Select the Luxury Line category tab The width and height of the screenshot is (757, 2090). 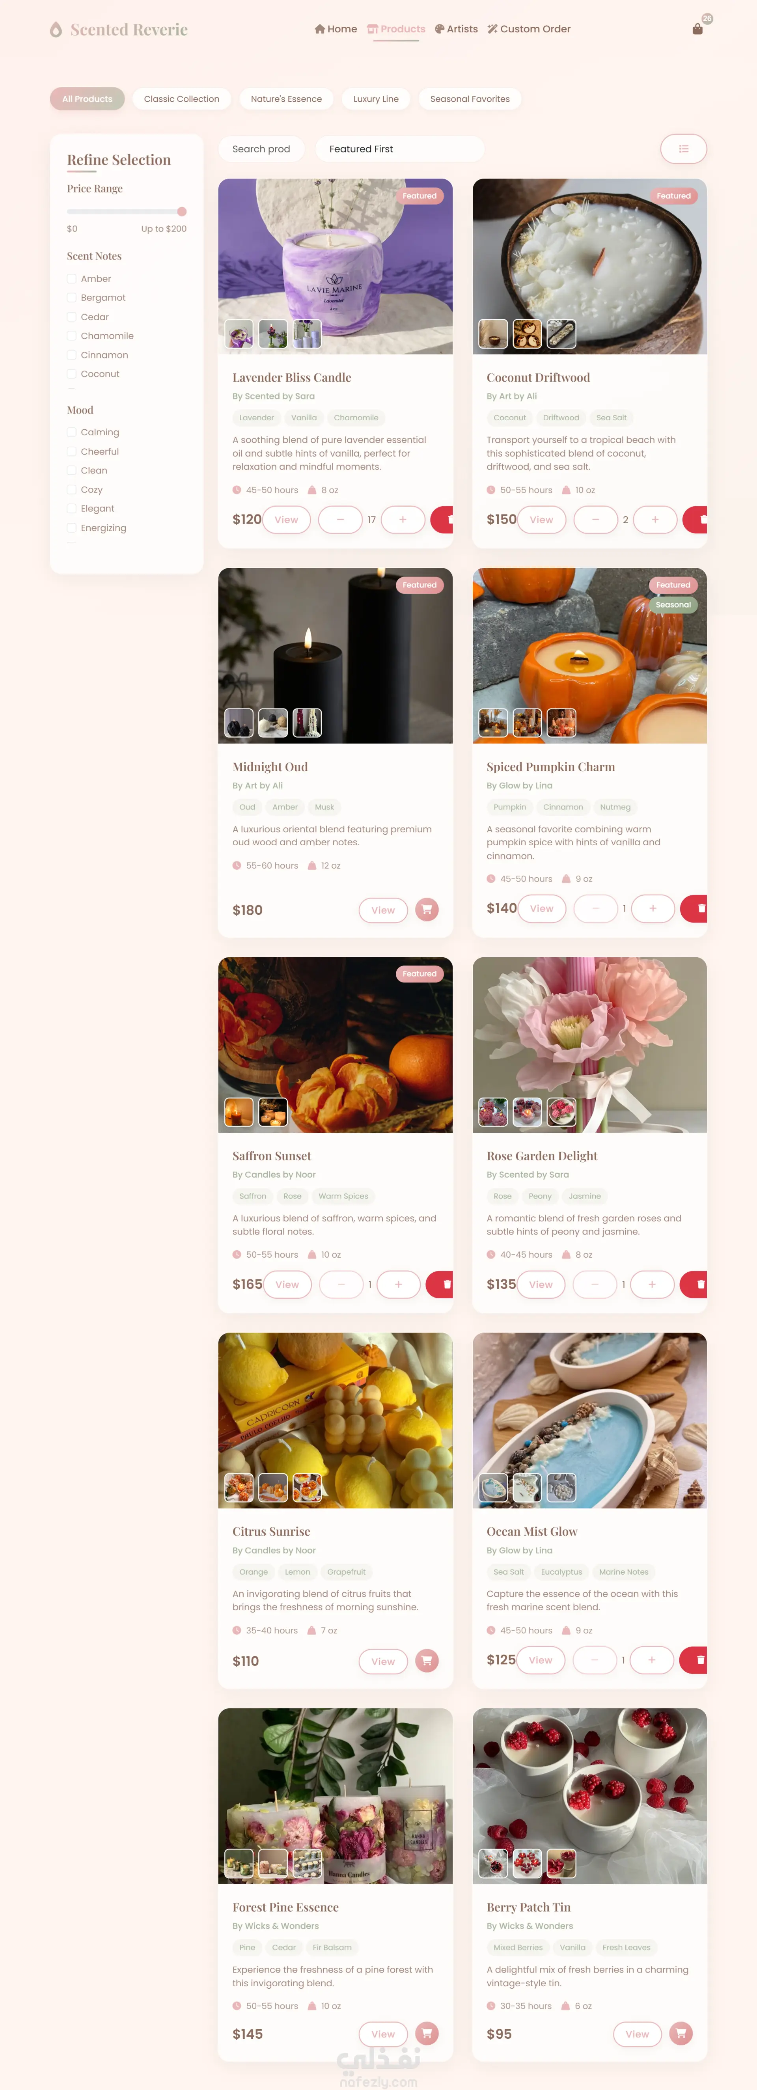pyautogui.click(x=376, y=99)
